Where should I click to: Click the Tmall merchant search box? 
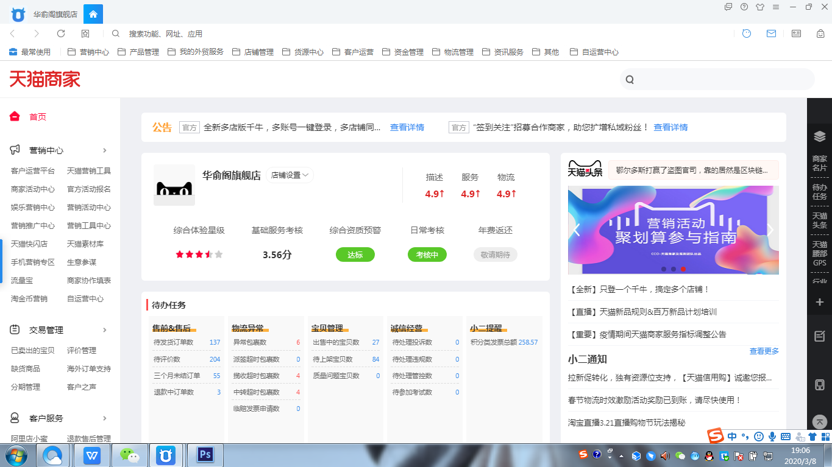(717, 79)
